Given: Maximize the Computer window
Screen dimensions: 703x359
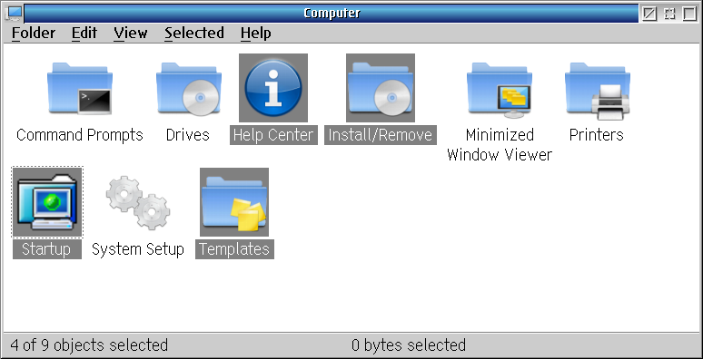Looking at the screenshot, I should [x=689, y=14].
